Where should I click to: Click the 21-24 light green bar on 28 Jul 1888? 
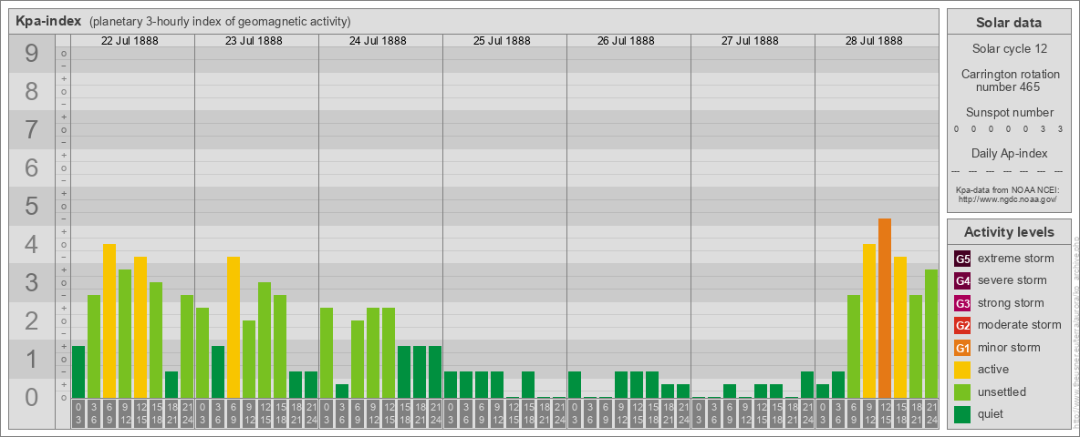(x=931, y=333)
